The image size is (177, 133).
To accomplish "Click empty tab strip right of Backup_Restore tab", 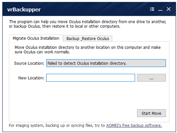I will (141, 38).
